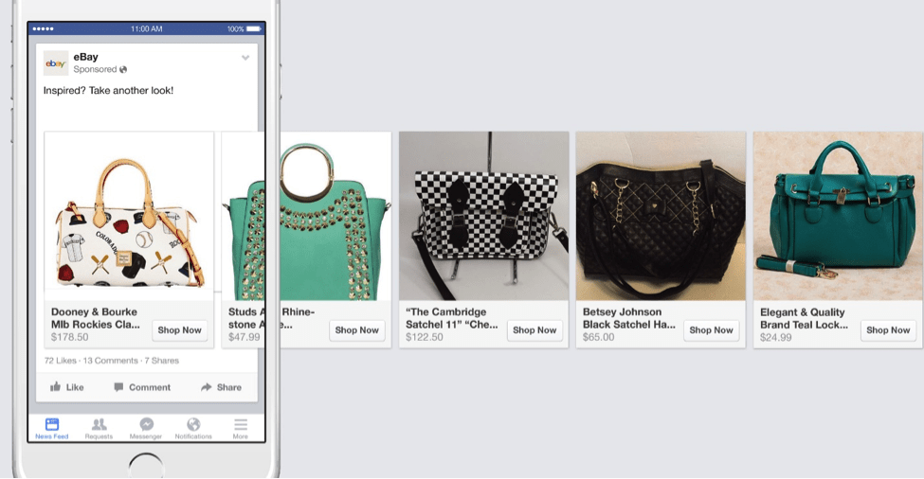Open the Messenger tab icon
Viewport: 924px width, 479px height.
pyautogui.click(x=147, y=428)
